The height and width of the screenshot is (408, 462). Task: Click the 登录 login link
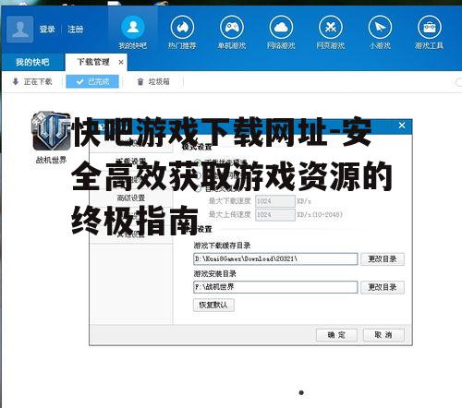(x=47, y=30)
